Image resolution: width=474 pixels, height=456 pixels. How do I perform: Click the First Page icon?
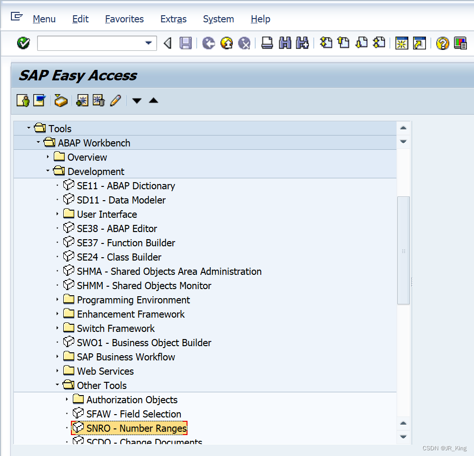[326, 43]
